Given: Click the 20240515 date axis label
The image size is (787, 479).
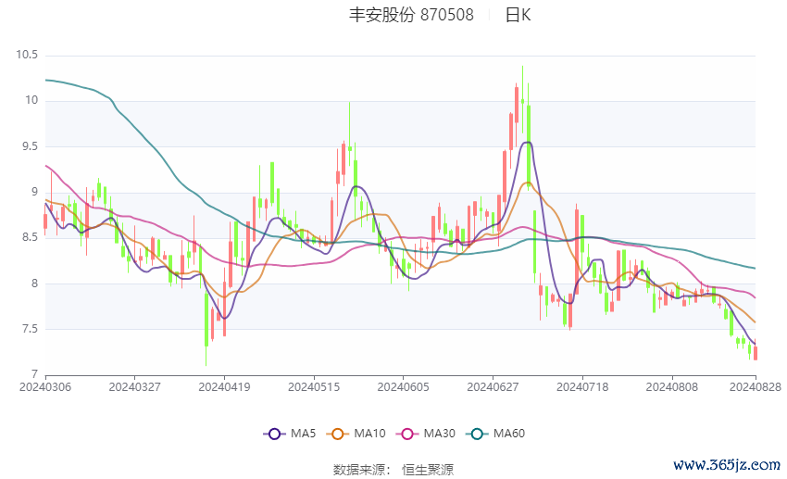Looking at the screenshot, I should coord(314,387).
